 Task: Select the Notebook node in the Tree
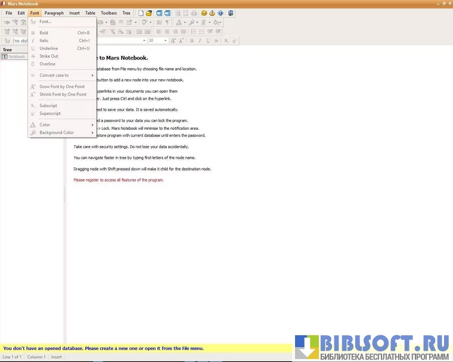pyautogui.click(x=16, y=57)
